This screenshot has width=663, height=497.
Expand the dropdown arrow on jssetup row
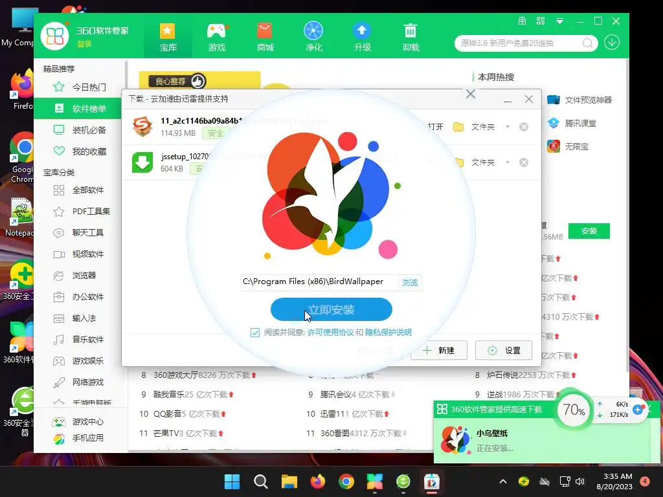pyautogui.click(x=508, y=162)
